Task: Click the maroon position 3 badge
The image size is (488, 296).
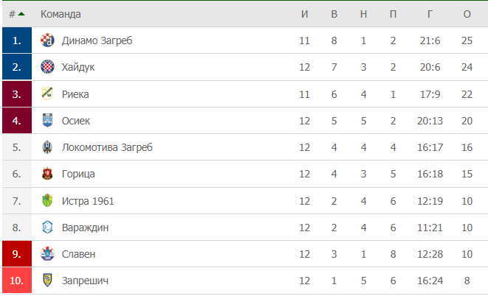Action: [16, 94]
